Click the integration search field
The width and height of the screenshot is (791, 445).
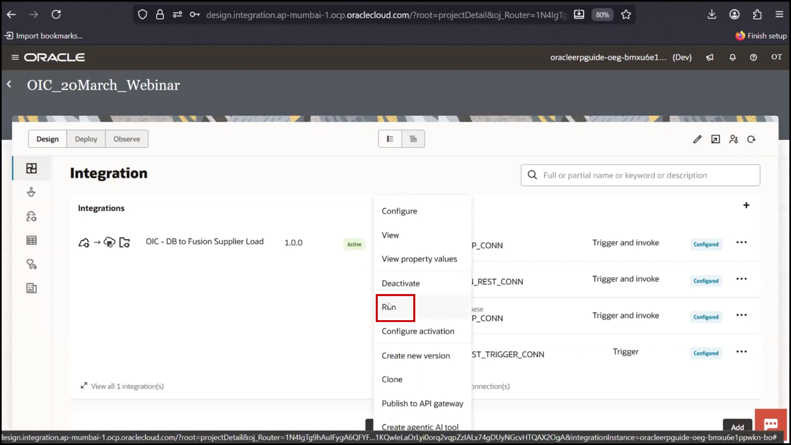pyautogui.click(x=641, y=175)
